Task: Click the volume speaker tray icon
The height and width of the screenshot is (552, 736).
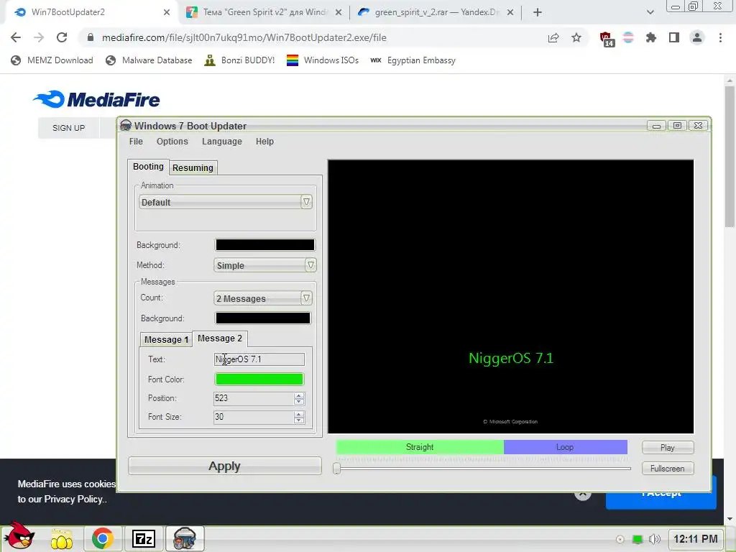Action: tap(654, 539)
